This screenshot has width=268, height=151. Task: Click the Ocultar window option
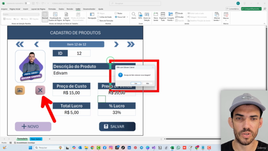coord(180,17)
